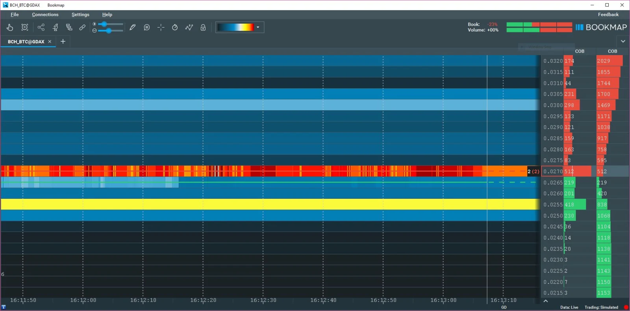Click the BOOKMAP logo
The height and width of the screenshot is (311, 630).
point(601,27)
